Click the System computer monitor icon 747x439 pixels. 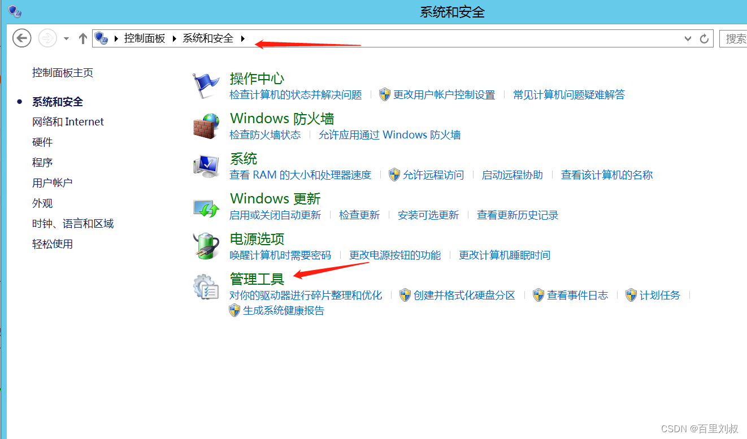(206, 166)
